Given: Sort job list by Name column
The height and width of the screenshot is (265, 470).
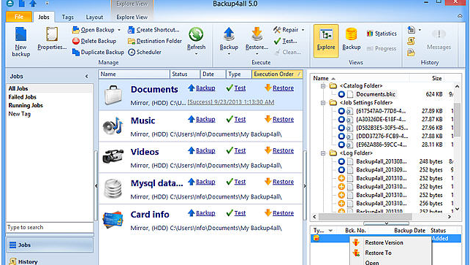Looking at the screenshot, I should click(x=134, y=74).
